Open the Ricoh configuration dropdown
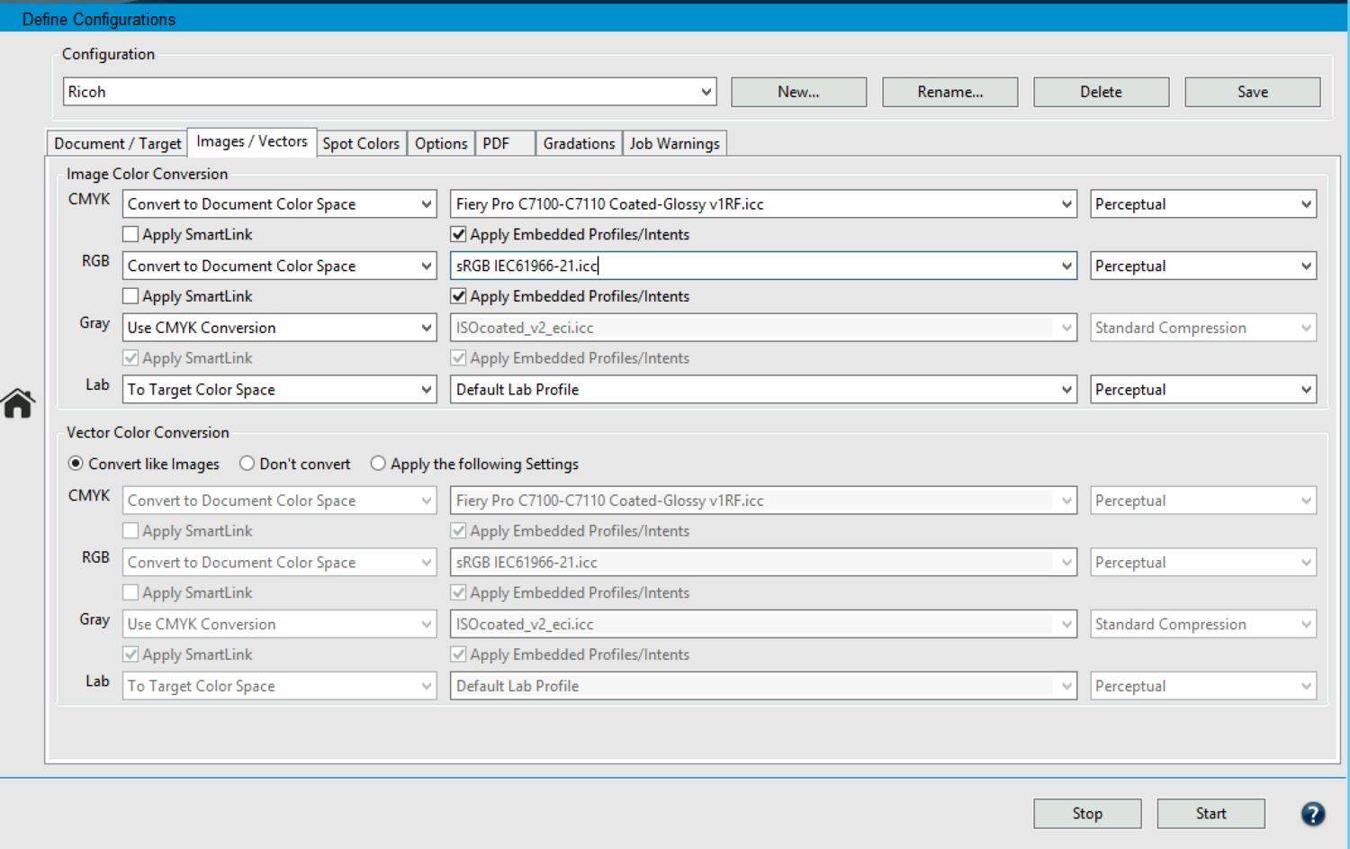Screen dimensions: 1350x849 point(706,92)
